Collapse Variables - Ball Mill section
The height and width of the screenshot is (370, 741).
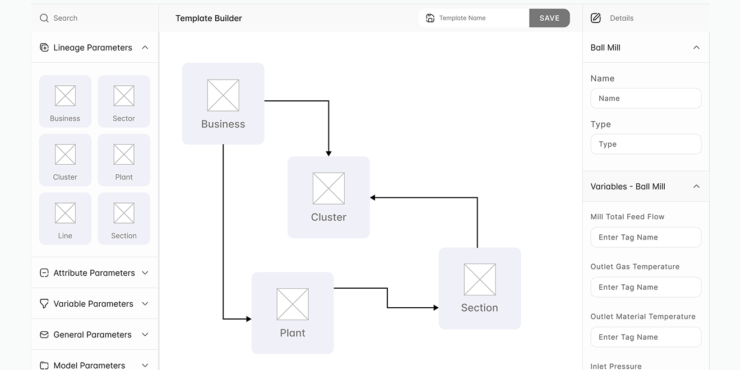[x=696, y=187]
